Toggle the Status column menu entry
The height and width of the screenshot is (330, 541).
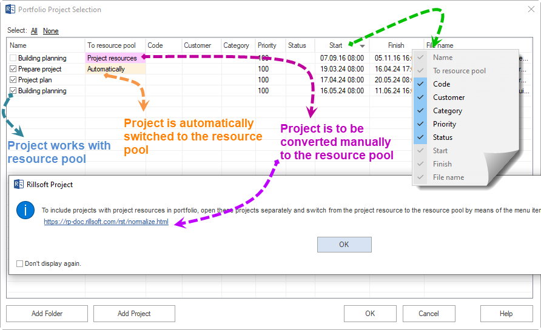(x=466, y=137)
